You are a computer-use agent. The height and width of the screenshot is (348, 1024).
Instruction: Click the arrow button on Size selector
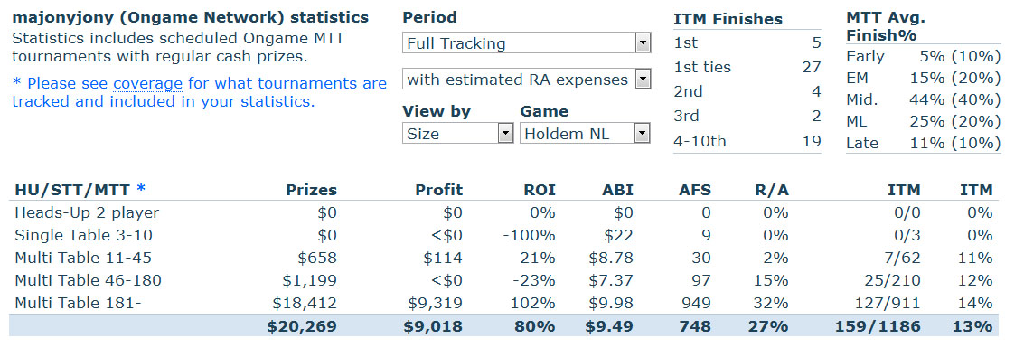(505, 133)
